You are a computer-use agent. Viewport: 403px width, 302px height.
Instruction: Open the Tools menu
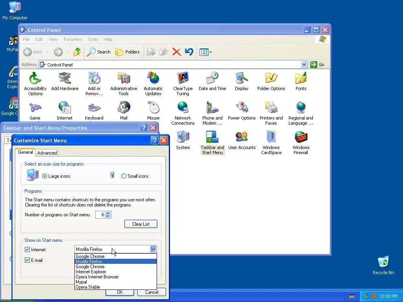93,39
